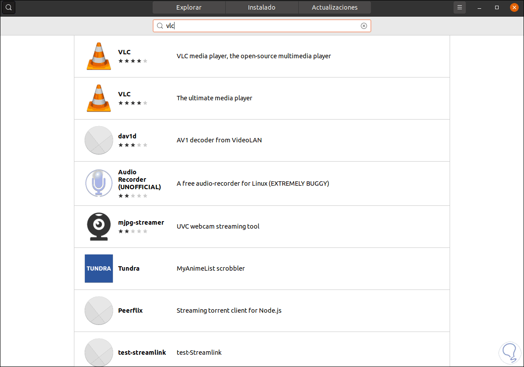524x367 pixels.
Task: Click the VLC name beside 'The ultimate media player'
Action: [124, 94]
